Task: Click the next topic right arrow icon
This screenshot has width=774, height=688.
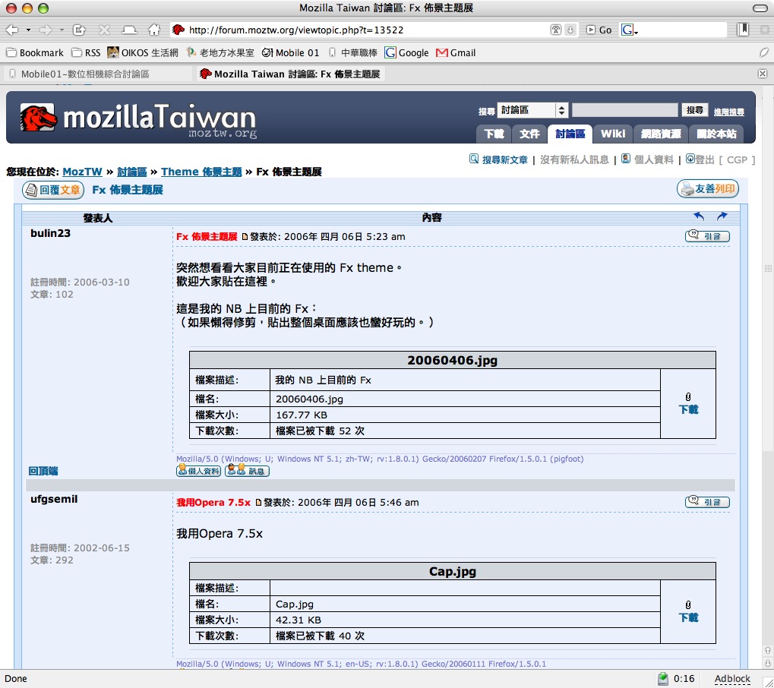Action: coord(722,216)
